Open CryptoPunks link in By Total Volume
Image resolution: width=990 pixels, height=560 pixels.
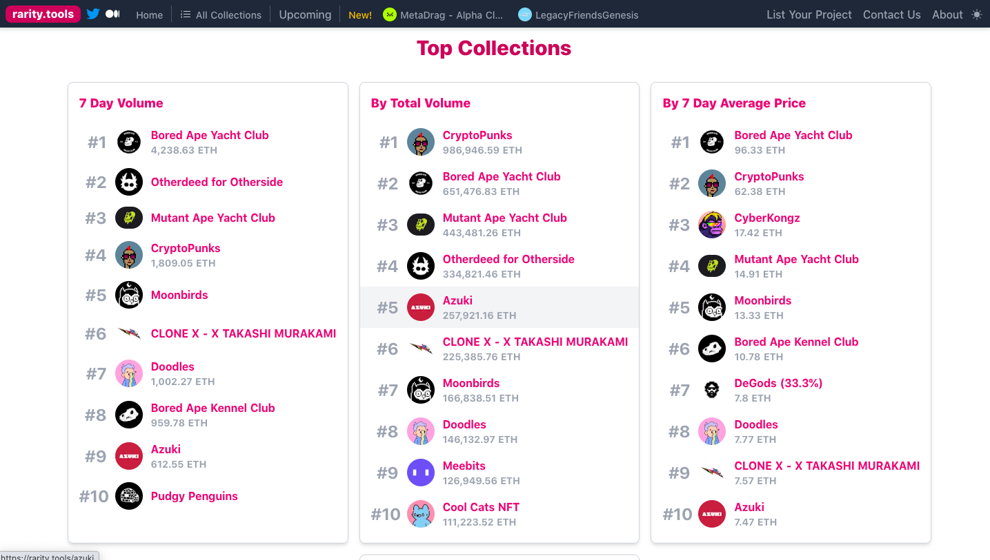pyautogui.click(x=477, y=135)
